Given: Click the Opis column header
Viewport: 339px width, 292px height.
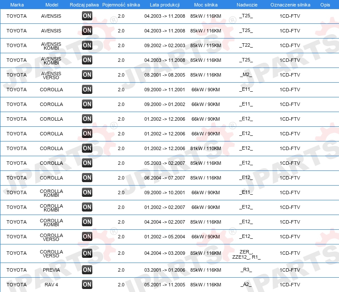Looking at the screenshot, I should [x=325, y=5].
